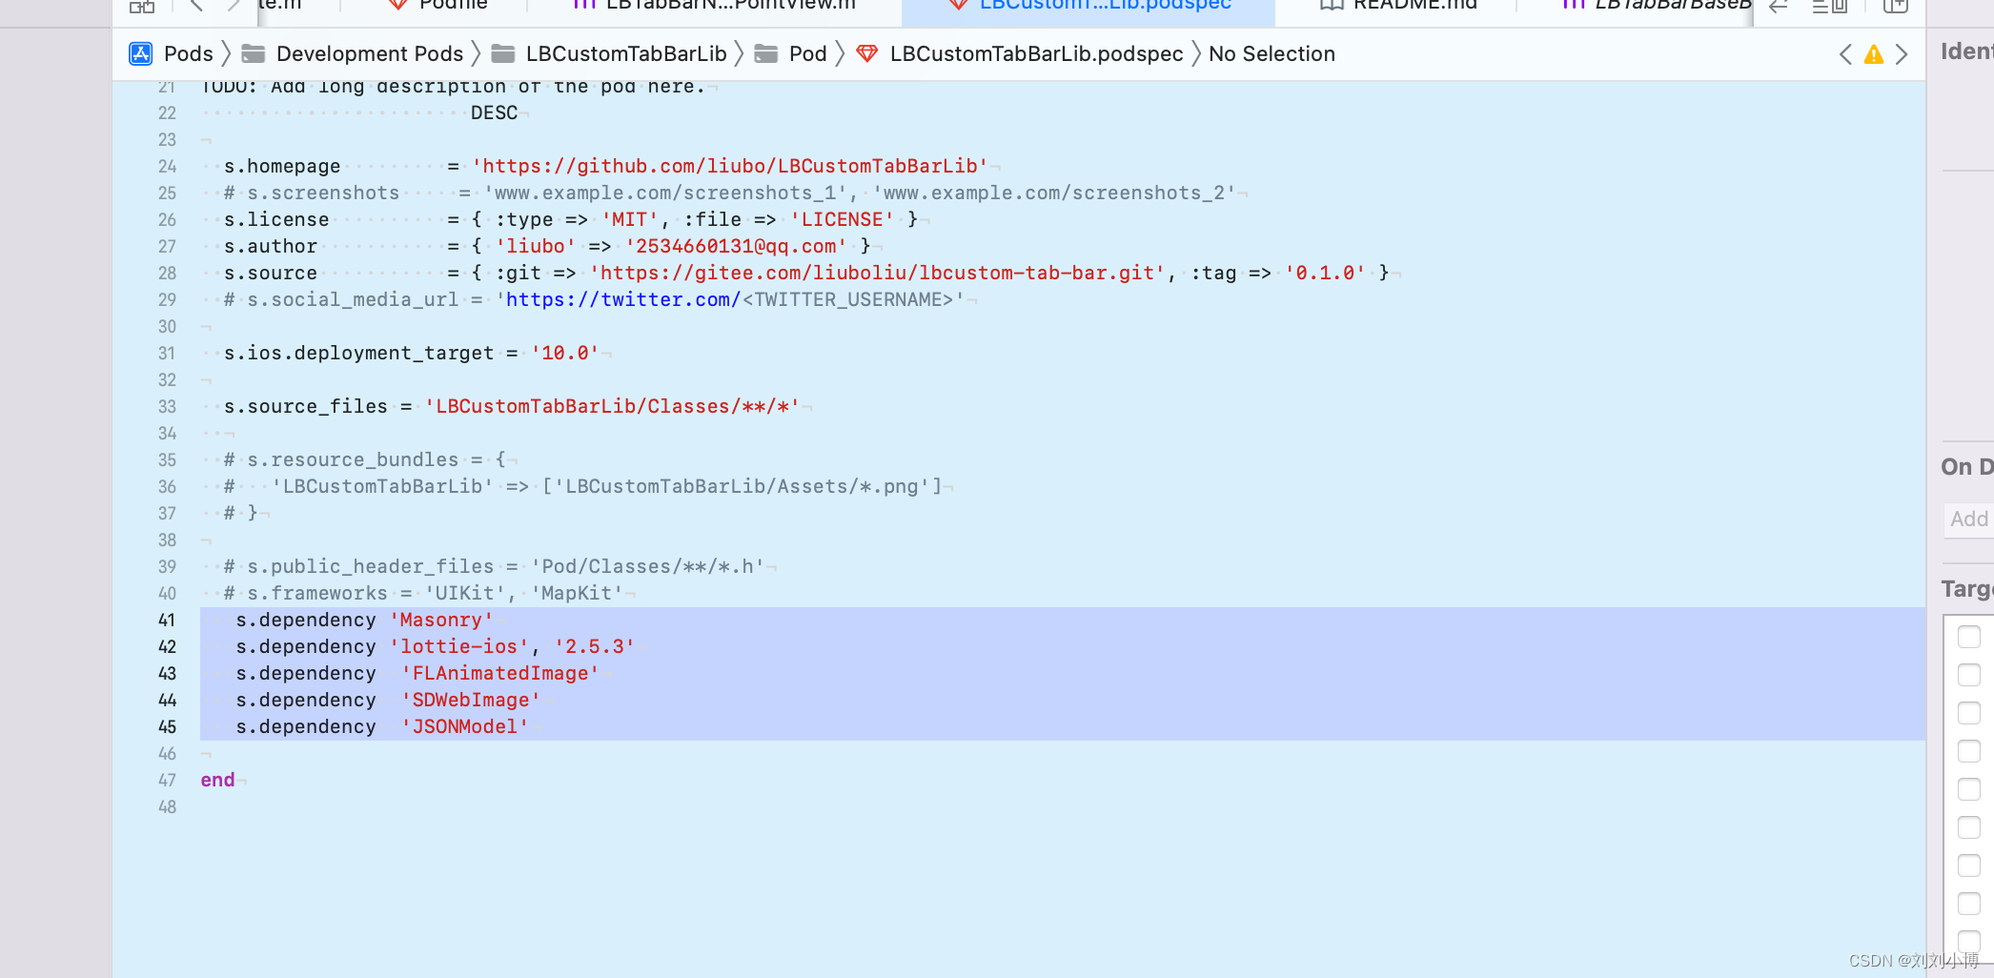The image size is (1994, 978).
Task: Click the Pods project icon in breadcrumb
Action: click(x=140, y=53)
